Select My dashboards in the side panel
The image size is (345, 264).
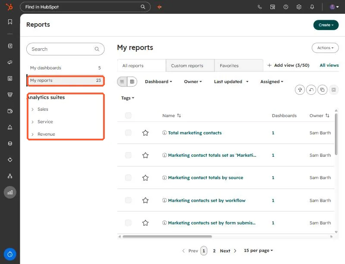pyautogui.click(x=66, y=68)
